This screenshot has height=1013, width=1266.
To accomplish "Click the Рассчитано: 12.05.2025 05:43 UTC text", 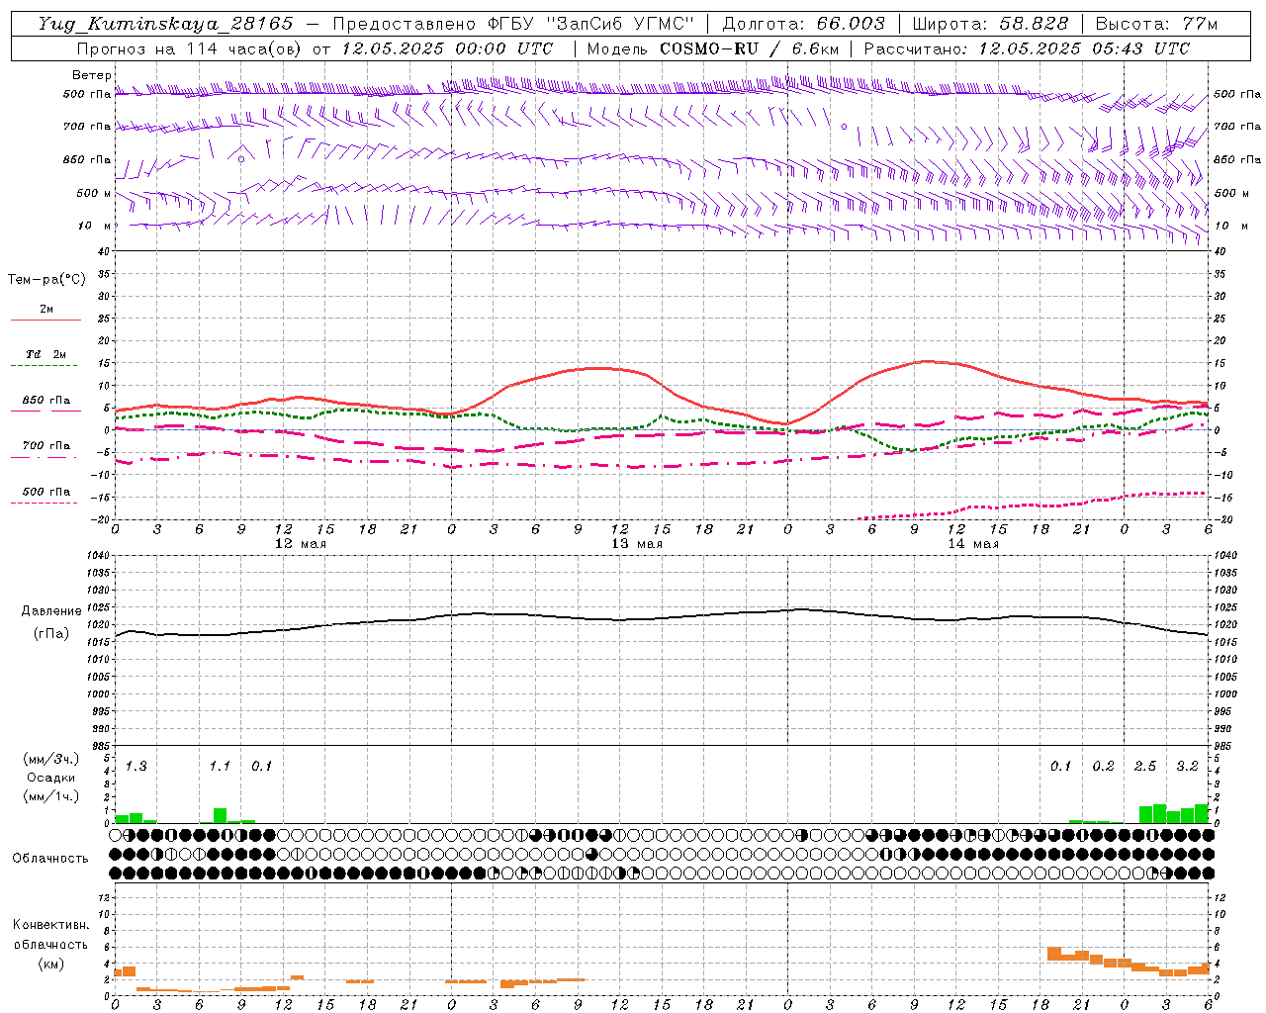I will click(x=1027, y=48).
